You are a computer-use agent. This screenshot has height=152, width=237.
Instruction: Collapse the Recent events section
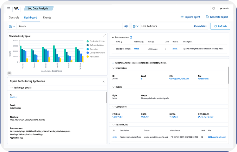pos(113,37)
